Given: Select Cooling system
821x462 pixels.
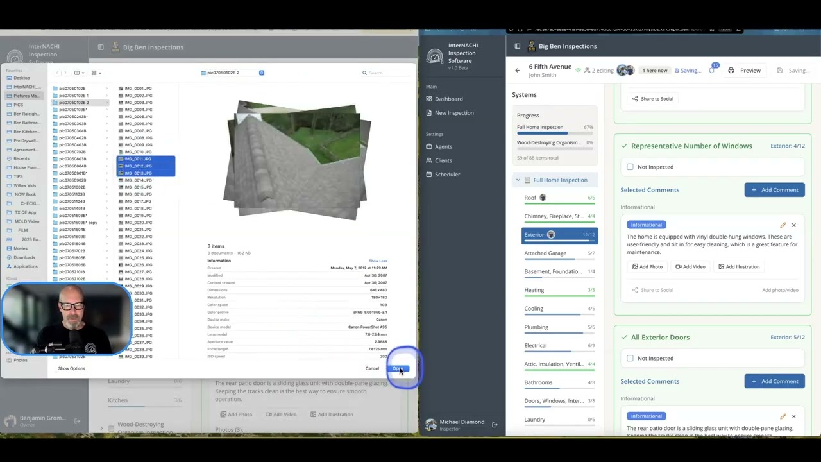Looking at the screenshot, I should coord(559,309).
